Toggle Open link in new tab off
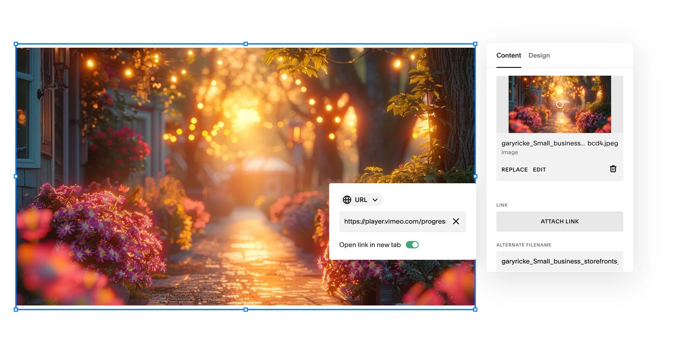The width and height of the screenshot is (678, 355). [x=412, y=245]
